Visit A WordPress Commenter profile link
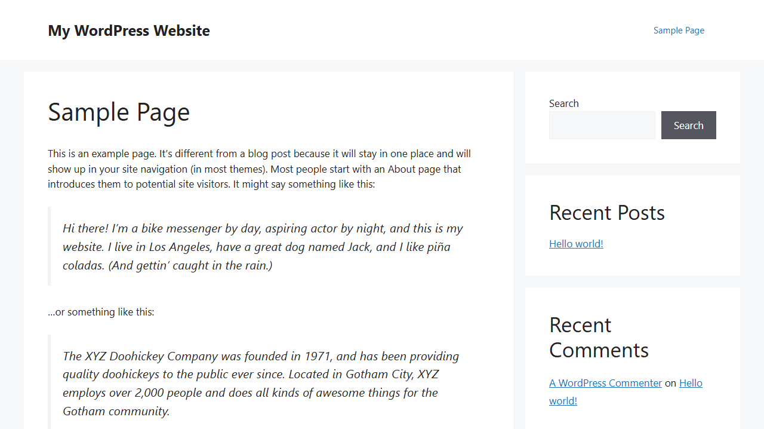The width and height of the screenshot is (764, 429). (x=605, y=382)
